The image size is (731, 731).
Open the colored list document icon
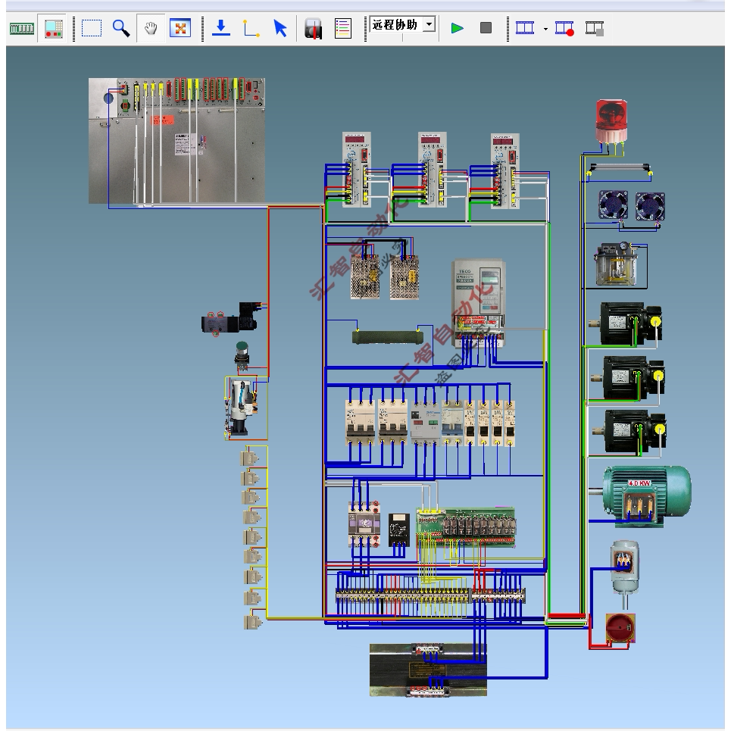point(343,29)
